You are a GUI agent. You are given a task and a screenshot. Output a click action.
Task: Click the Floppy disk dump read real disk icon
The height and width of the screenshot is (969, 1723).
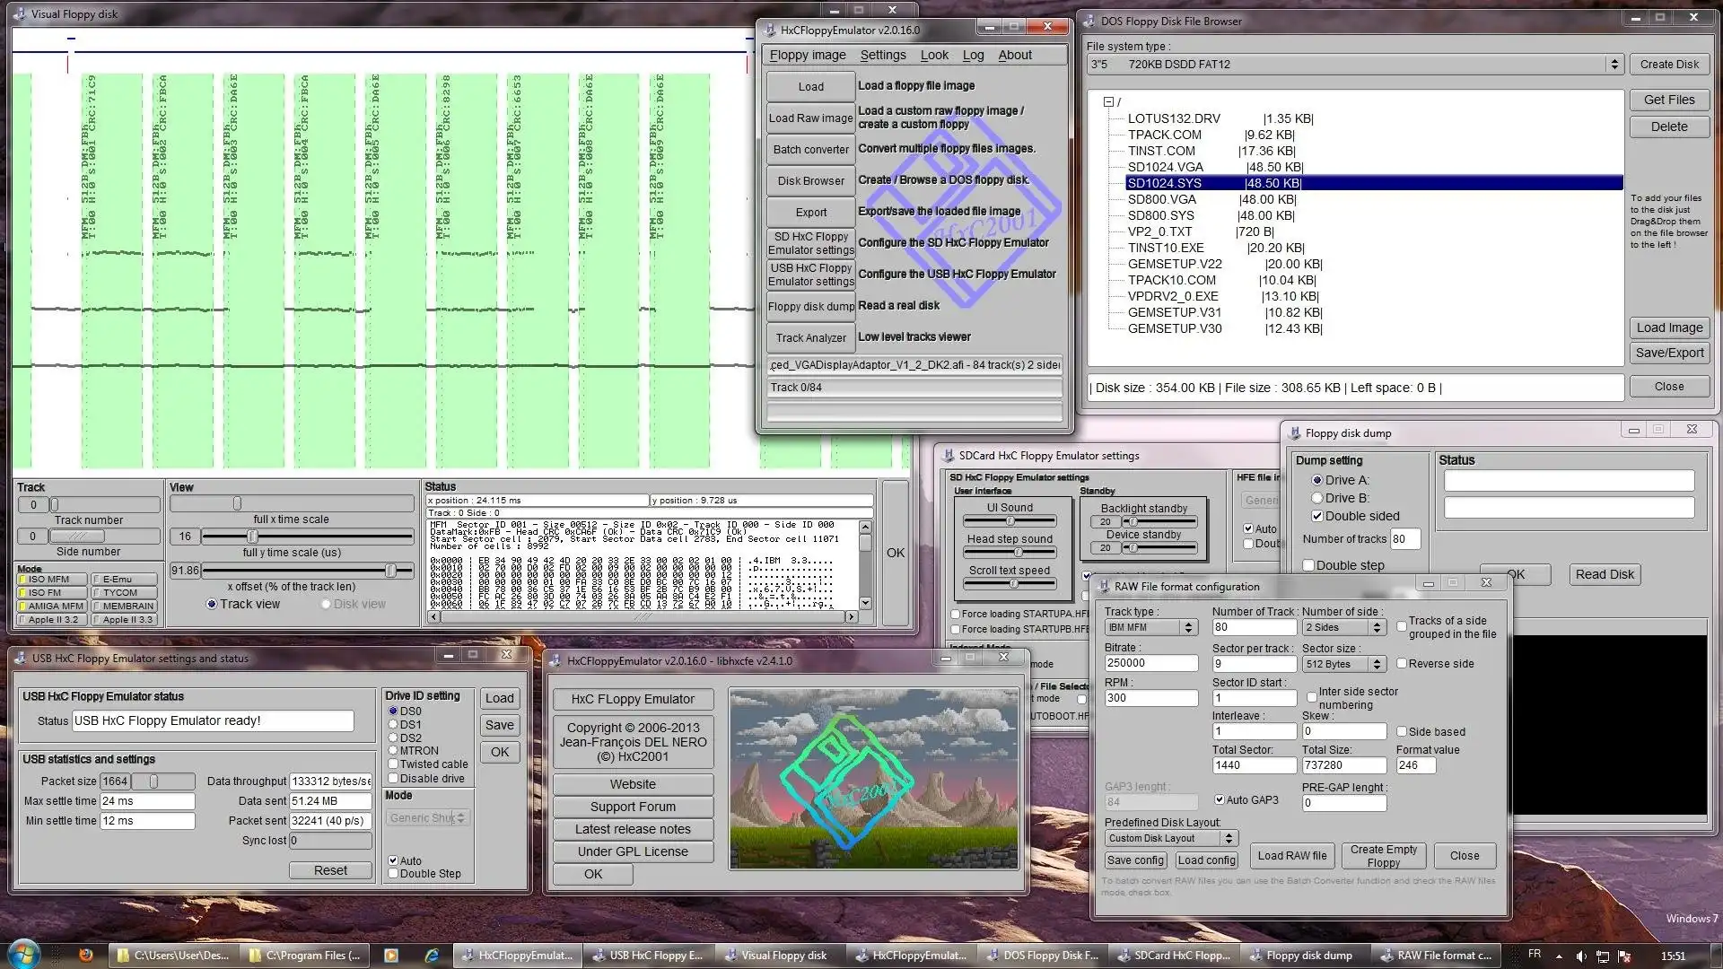[x=809, y=305]
